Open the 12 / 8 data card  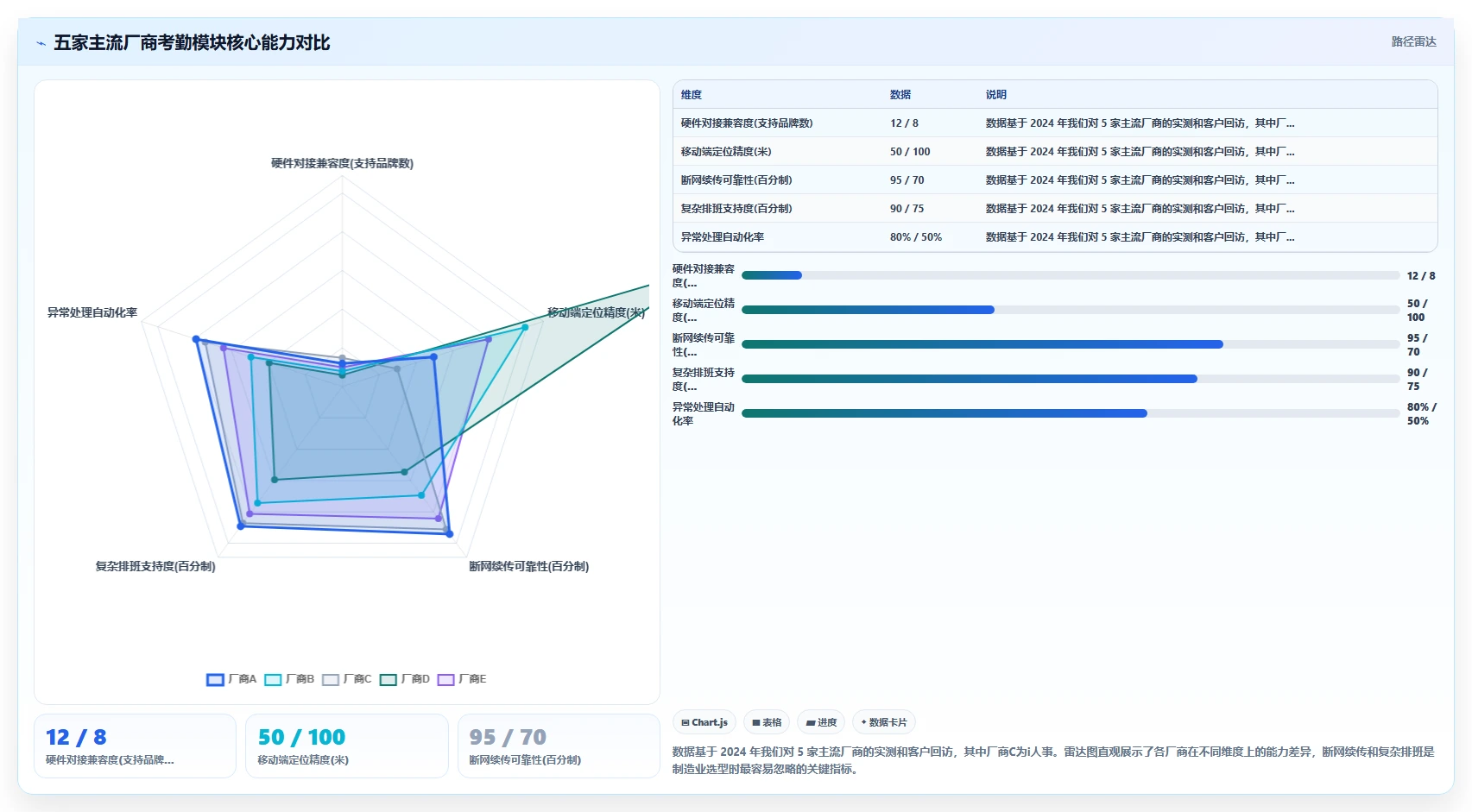pyautogui.click(x=135, y=746)
